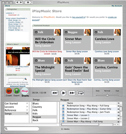Fast forward the track
The height and width of the screenshot is (134, 126).
coord(72,93)
